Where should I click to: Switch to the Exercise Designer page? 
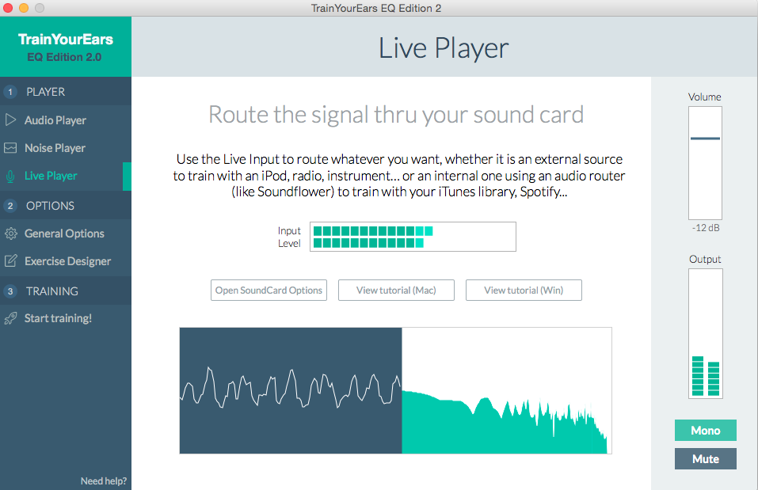pyautogui.click(x=67, y=261)
